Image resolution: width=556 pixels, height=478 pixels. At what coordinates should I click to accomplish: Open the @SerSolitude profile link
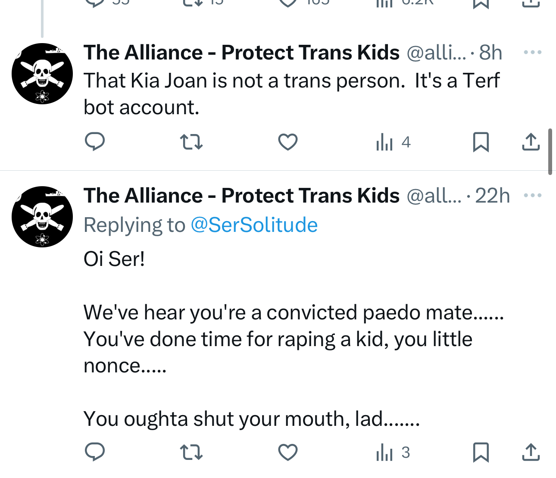[254, 225]
